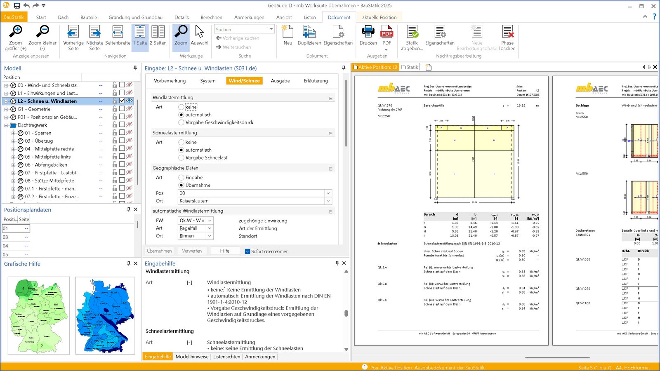This screenshot has width=660, height=371.
Task: Close the Grafische Hilfe panel
Action: point(135,263)
